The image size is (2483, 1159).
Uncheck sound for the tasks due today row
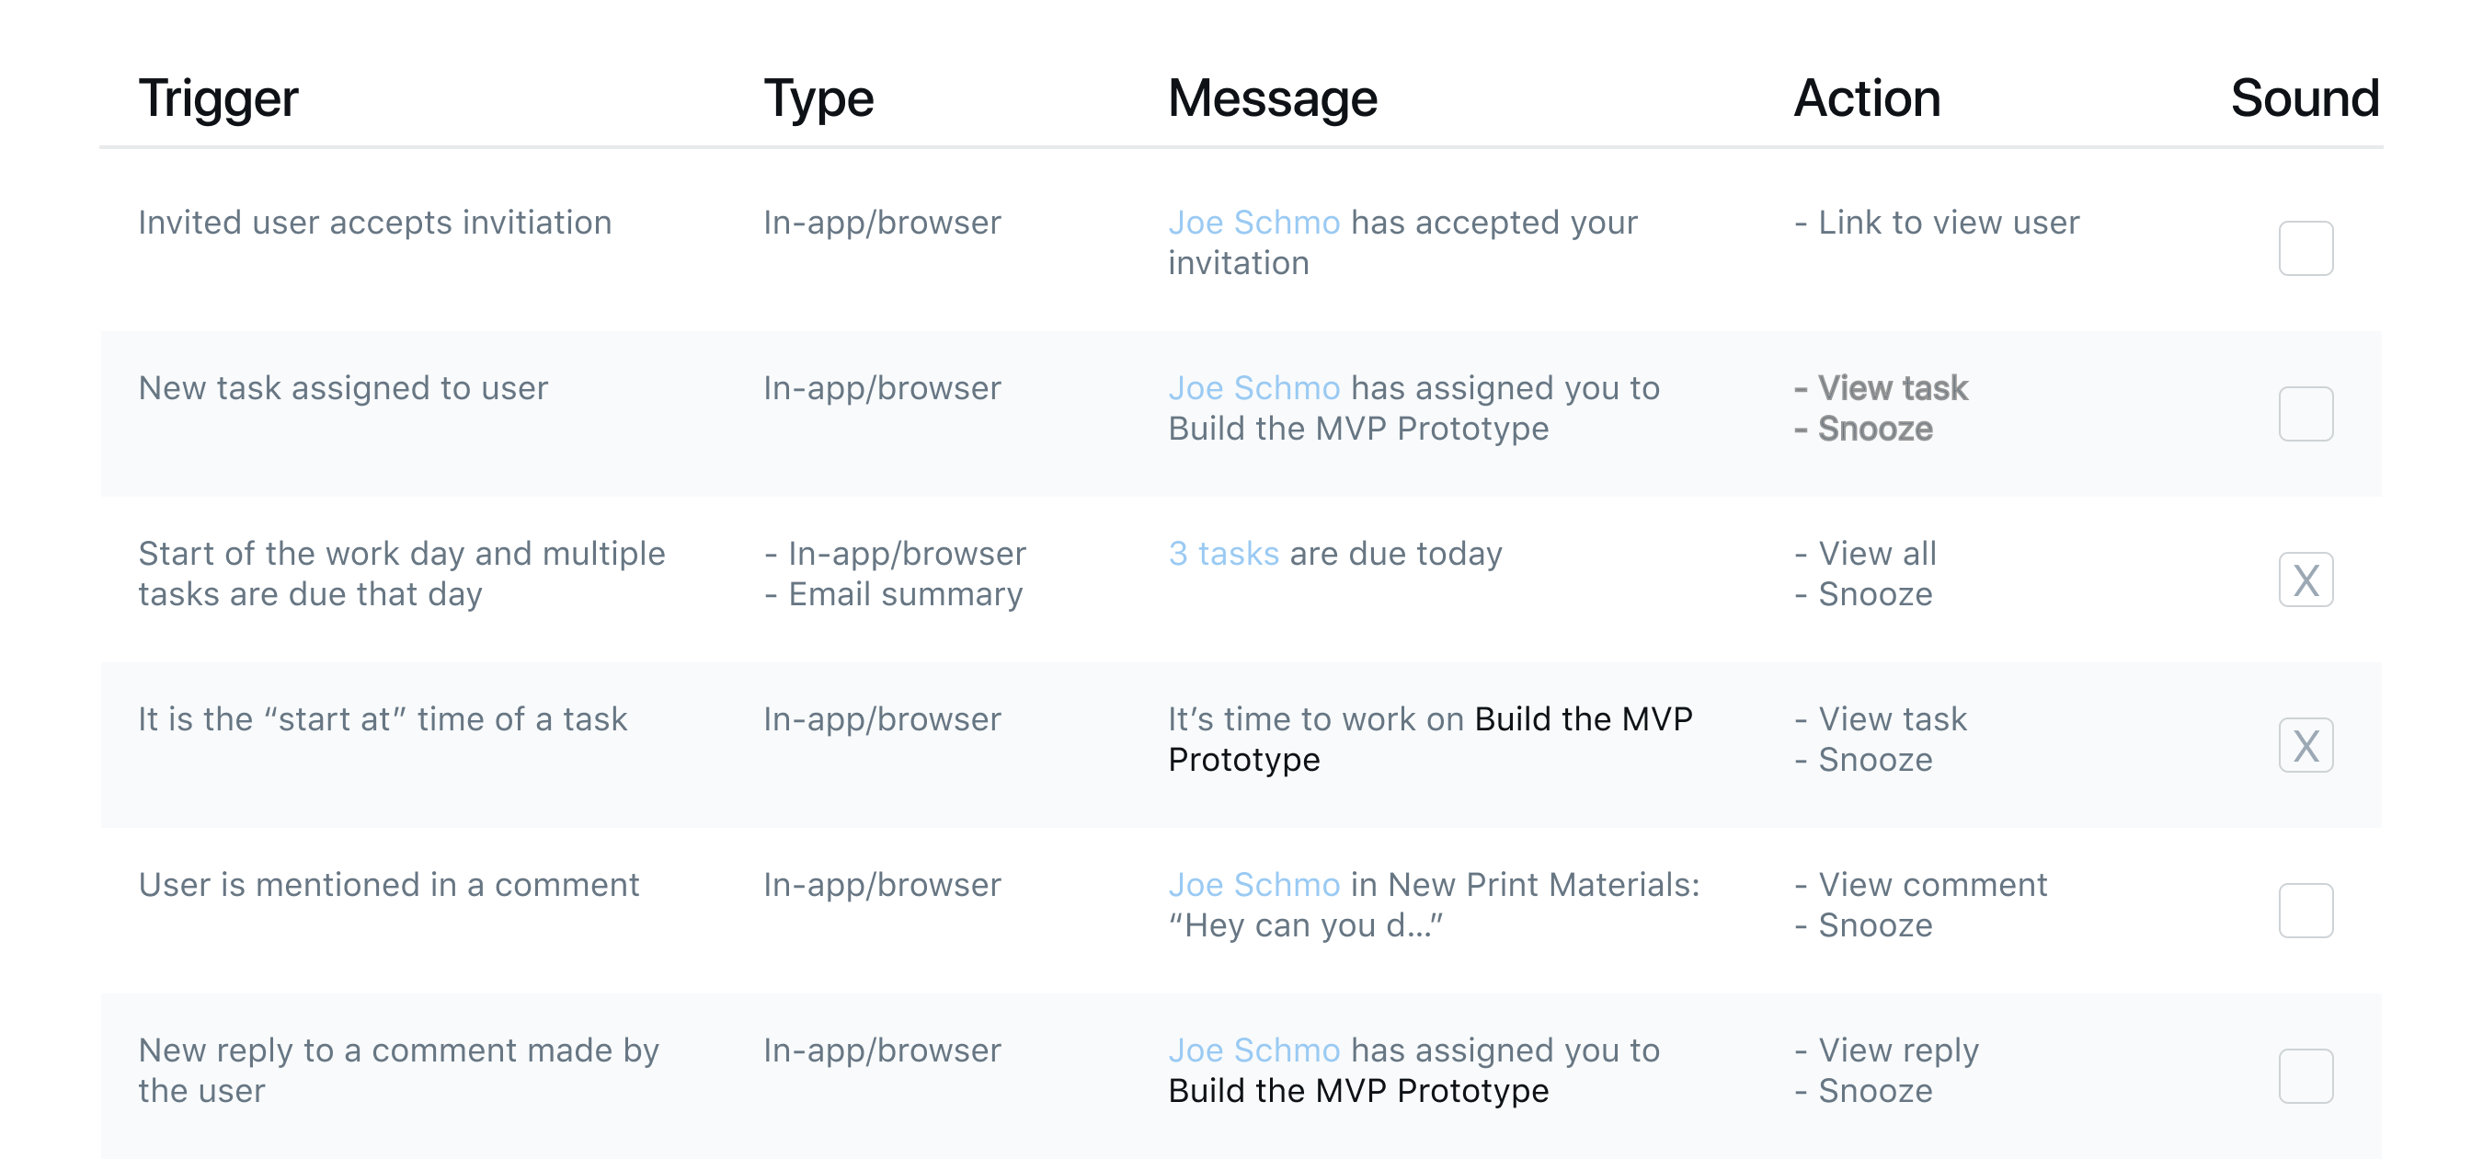click(2305, 579)
